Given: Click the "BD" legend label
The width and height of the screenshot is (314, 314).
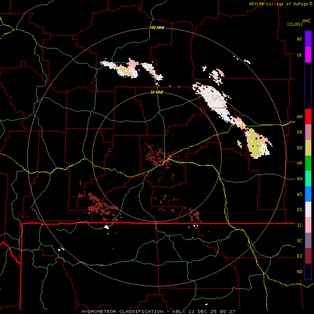Looking at the screenshot, I should [299, 148].
